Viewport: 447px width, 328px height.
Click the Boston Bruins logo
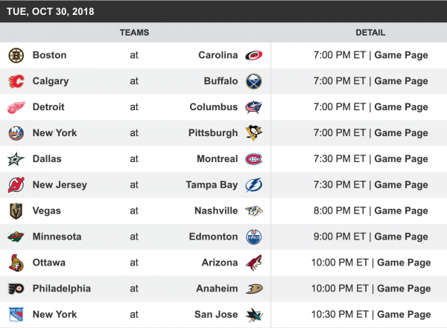coord(16,55)
